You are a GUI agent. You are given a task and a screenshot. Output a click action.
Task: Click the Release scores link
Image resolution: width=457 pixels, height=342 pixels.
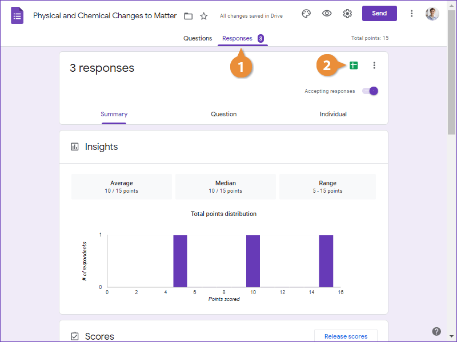(x=346, y=336)
